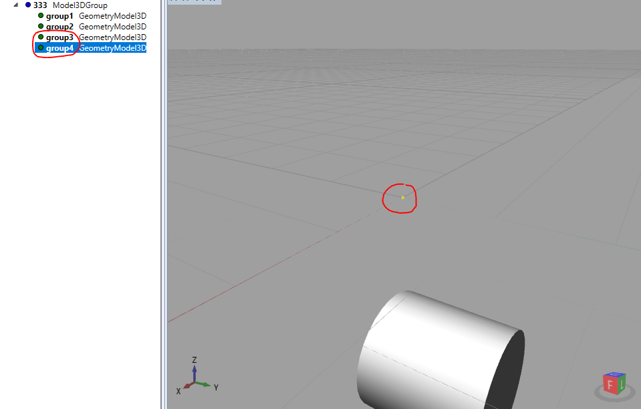Image resolution: width=641 pixels, height=409 pixels.
Task: Click the F face of the view cube
Action: click(610, 386)
